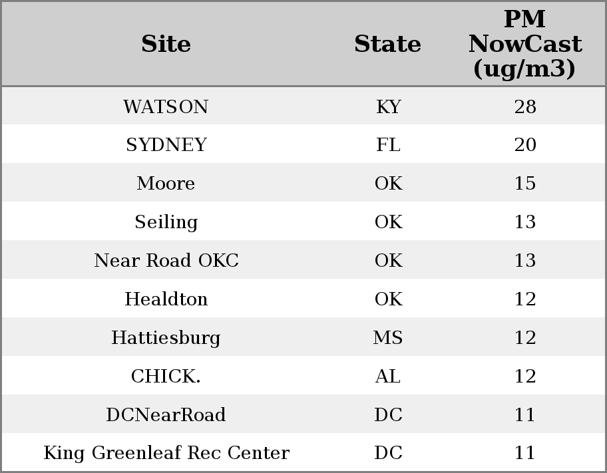Click the PM value 20

525,145
